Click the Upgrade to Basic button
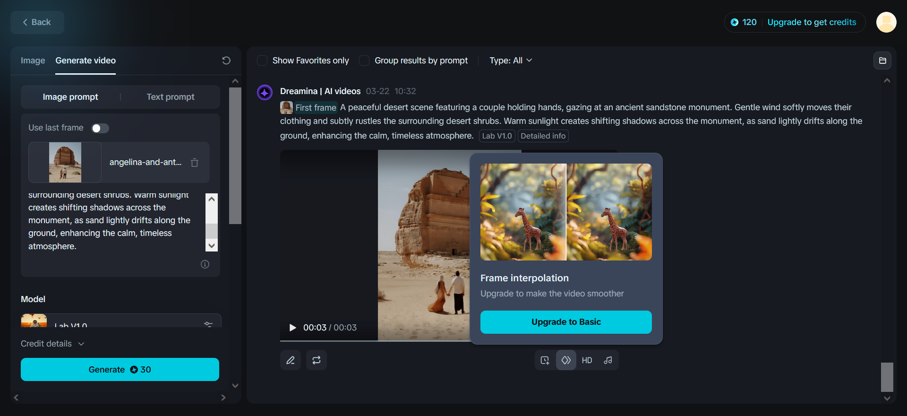The image size is (907, 416). 566,322
